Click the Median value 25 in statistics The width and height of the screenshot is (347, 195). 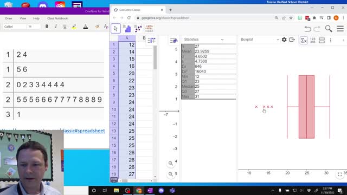click(x=197, y=87)
